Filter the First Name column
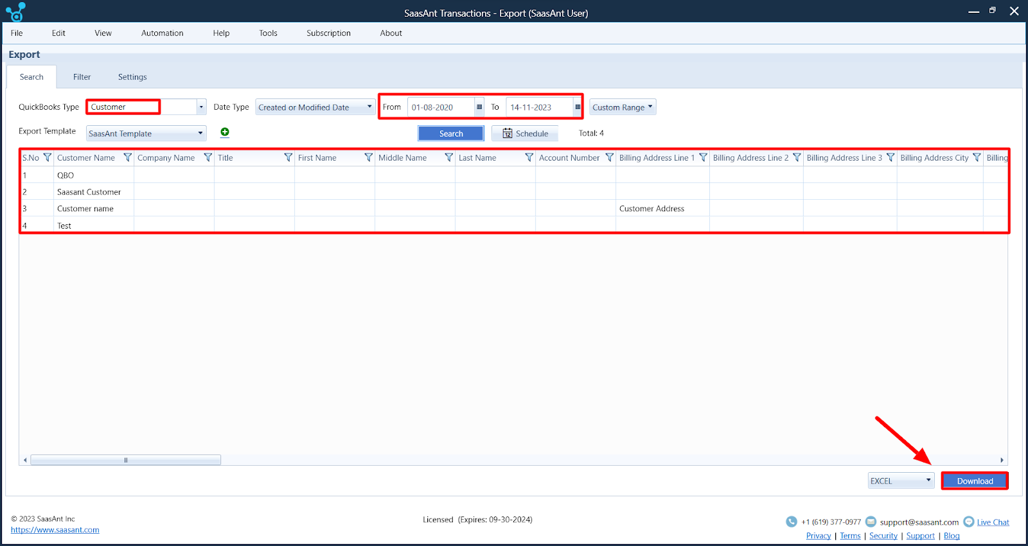The image size is (1028, 546). 368,157
